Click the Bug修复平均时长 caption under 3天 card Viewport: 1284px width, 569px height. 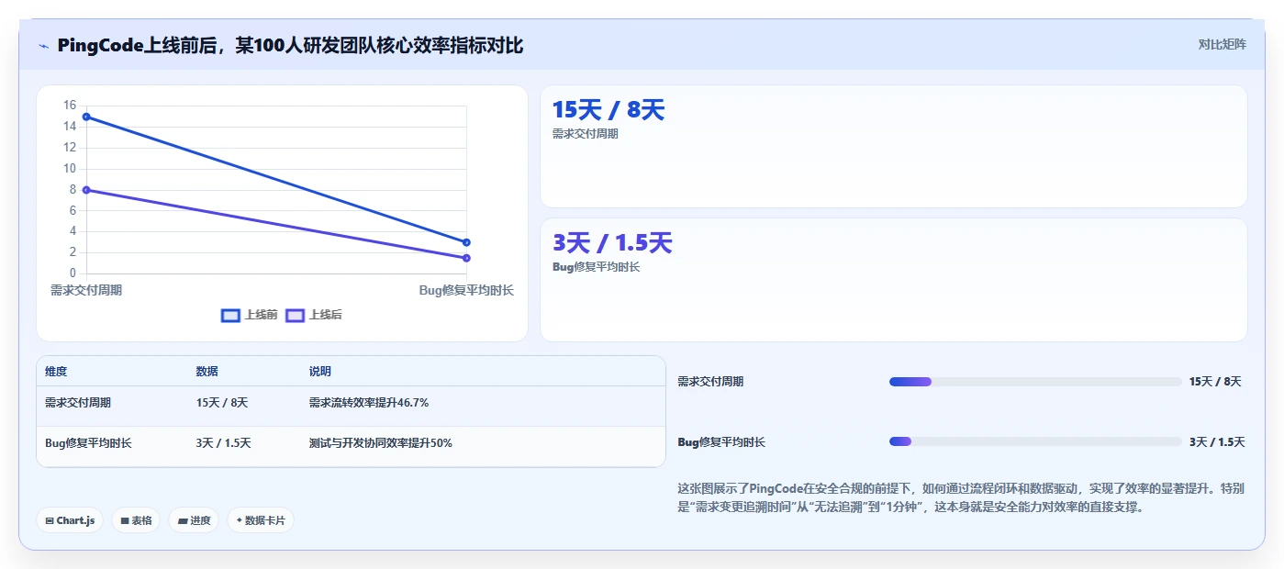point(596,267)
